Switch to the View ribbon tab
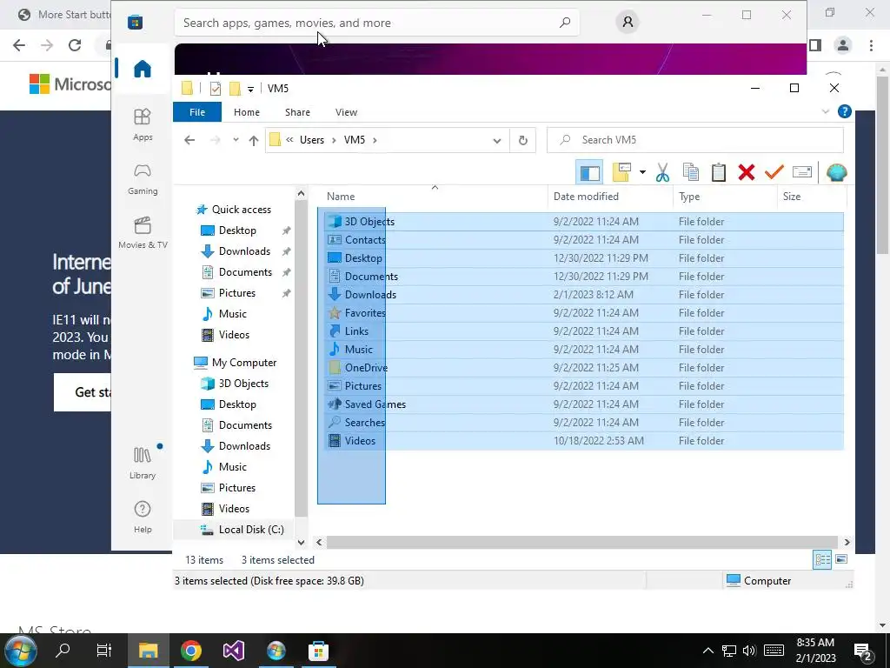 click(346, 112)
